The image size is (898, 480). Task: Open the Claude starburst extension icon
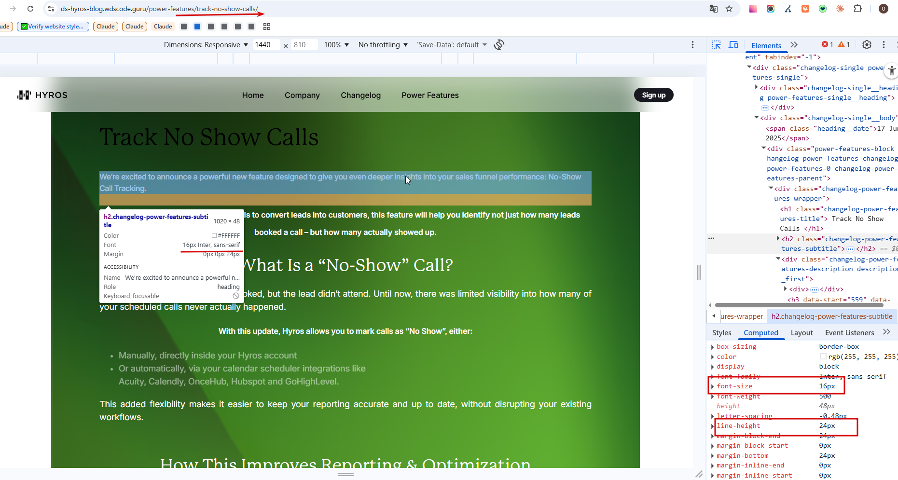[840, 9]
